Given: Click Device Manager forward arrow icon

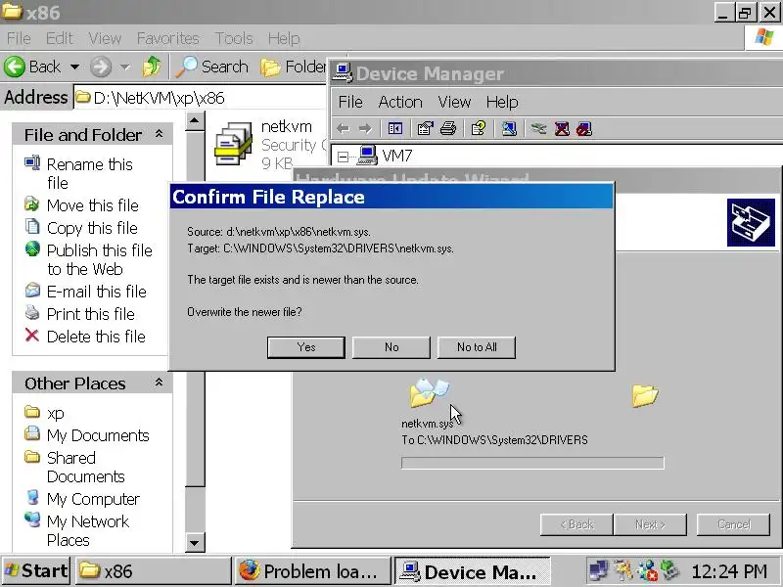Looking at the screenshot, I should [x=365, y=129].
